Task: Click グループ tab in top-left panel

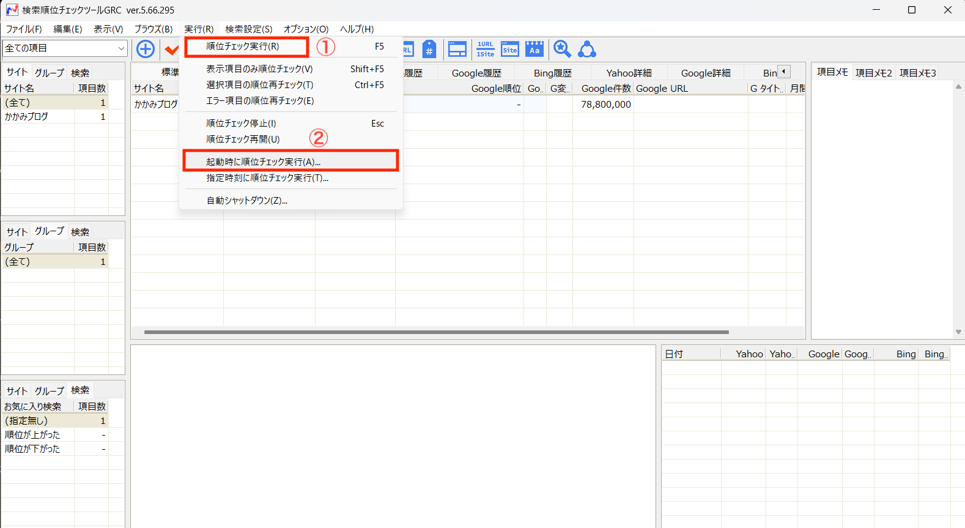Action: pyautogui.click(x=50, y=73)
